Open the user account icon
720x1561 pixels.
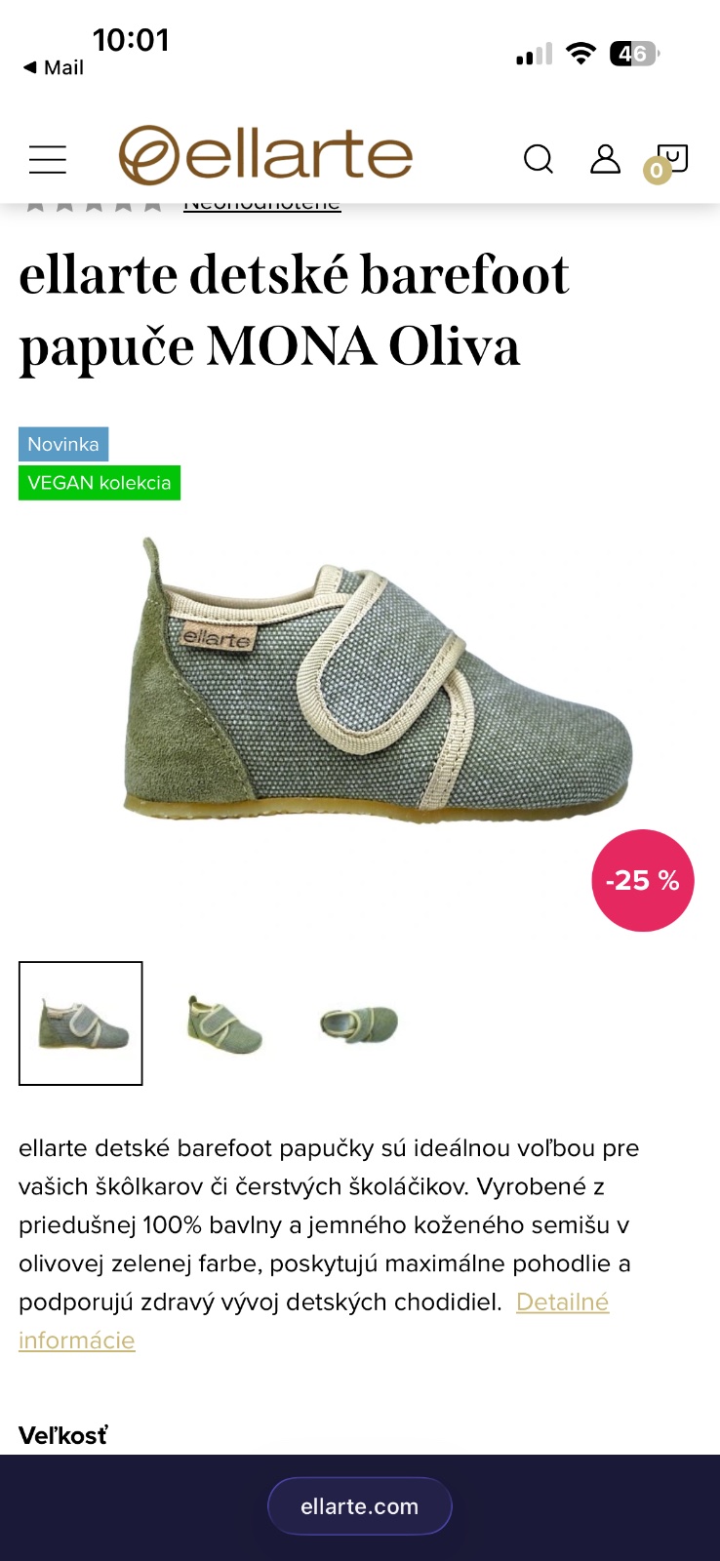[x=605, y=158]
